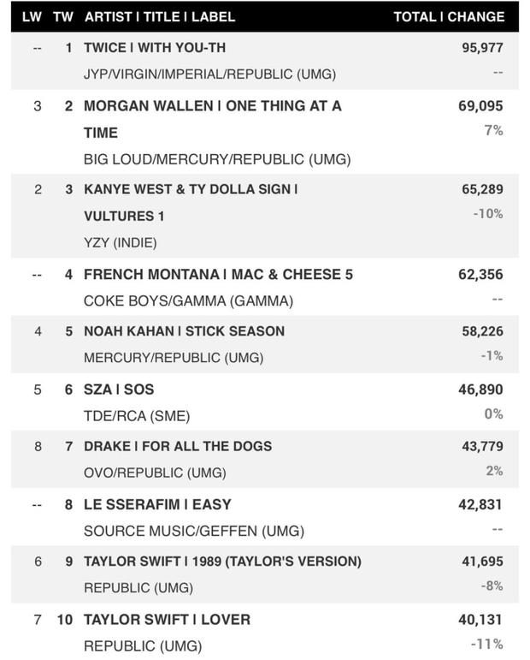Click the COKE BOYS/GAMMA label text

(x=188, y=301)
